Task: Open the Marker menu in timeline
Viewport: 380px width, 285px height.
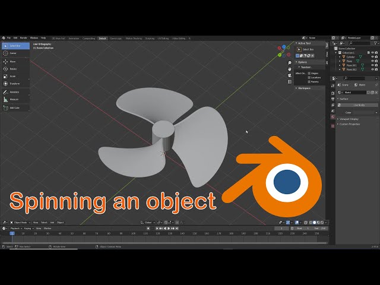Action: pos(47,229)
